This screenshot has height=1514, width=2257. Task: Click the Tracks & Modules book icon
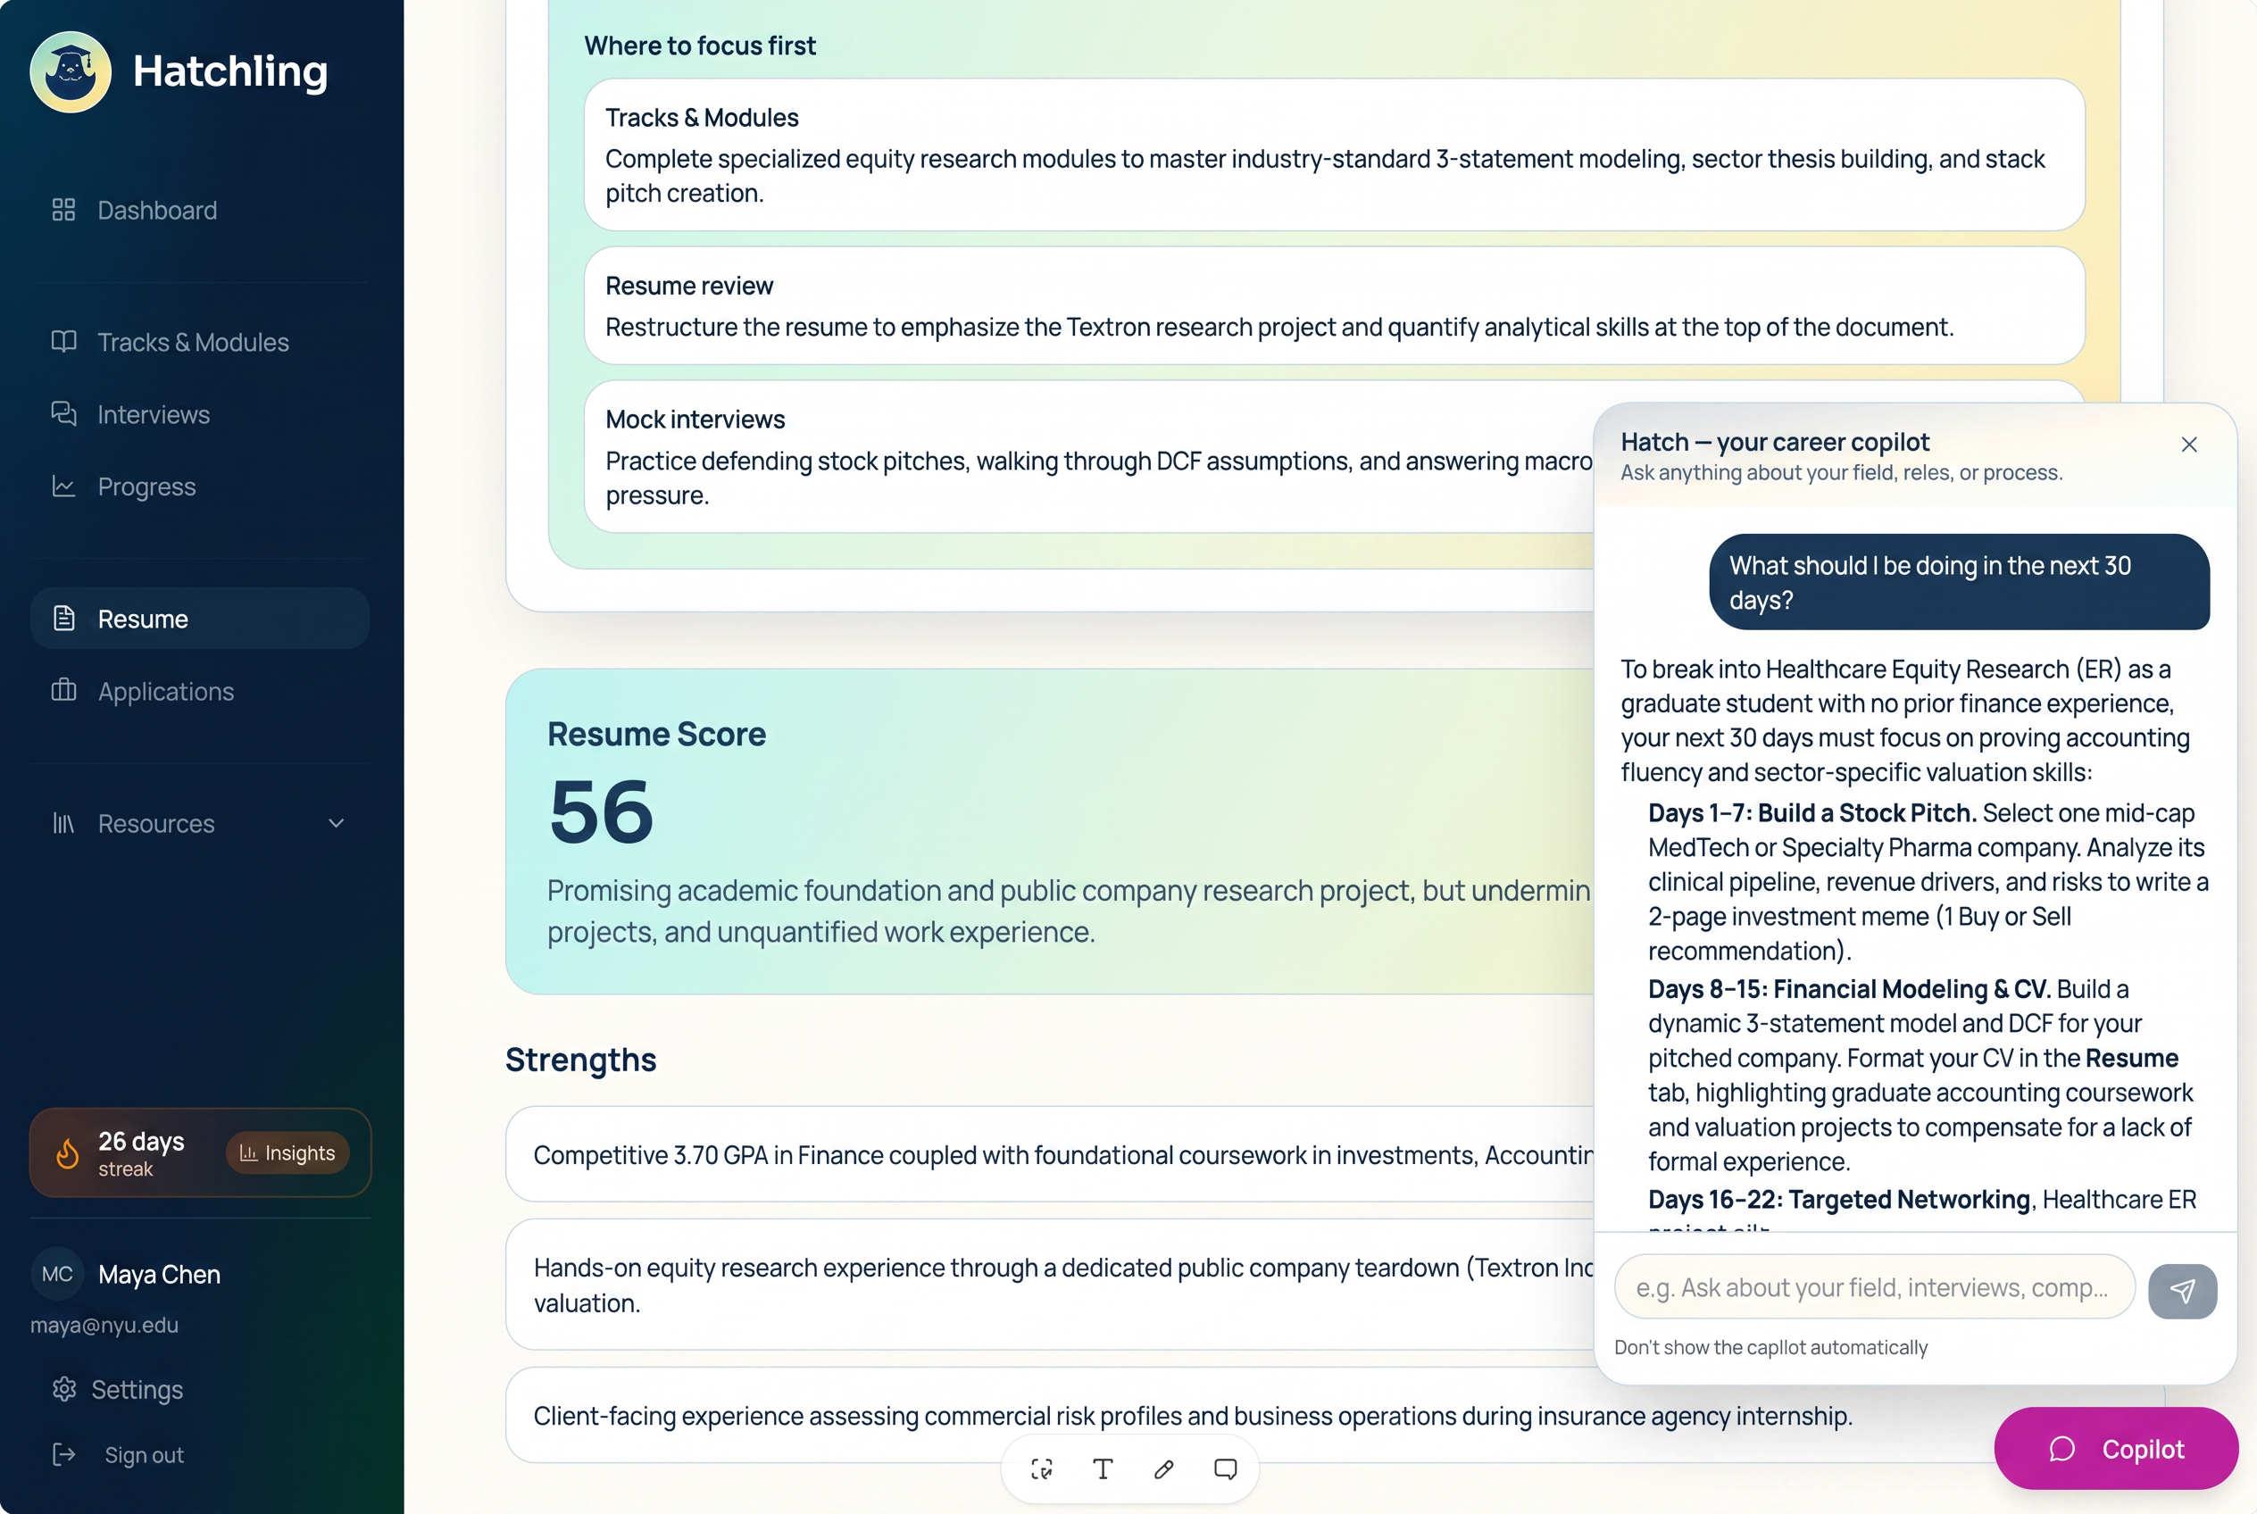[63, 342]
